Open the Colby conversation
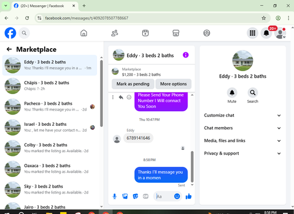Screen dimensions: 294x214 tap(49, 148)
